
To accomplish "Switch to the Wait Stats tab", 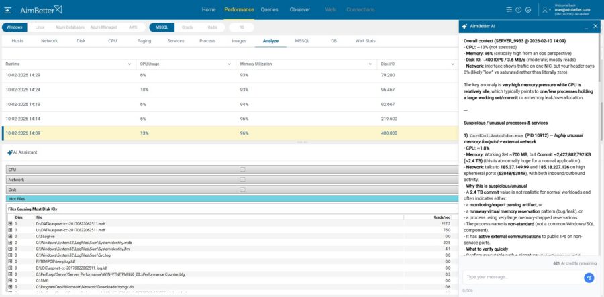I will pyautogui.click(x=365, y=41).
